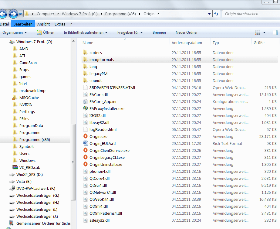280x229 pixels.
Task: Select the QtXmlPatterns4.dll file name
Action: tap(106, 213)
